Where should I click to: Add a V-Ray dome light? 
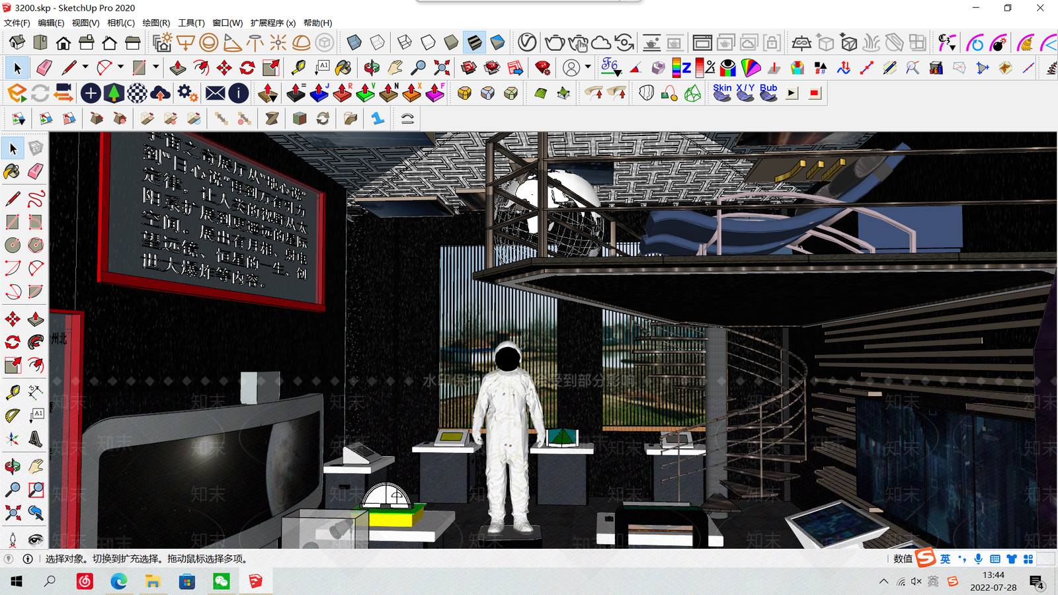[x=302, y=43]
